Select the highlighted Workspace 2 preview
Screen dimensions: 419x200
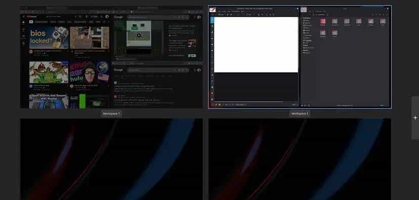click(300, 57)
